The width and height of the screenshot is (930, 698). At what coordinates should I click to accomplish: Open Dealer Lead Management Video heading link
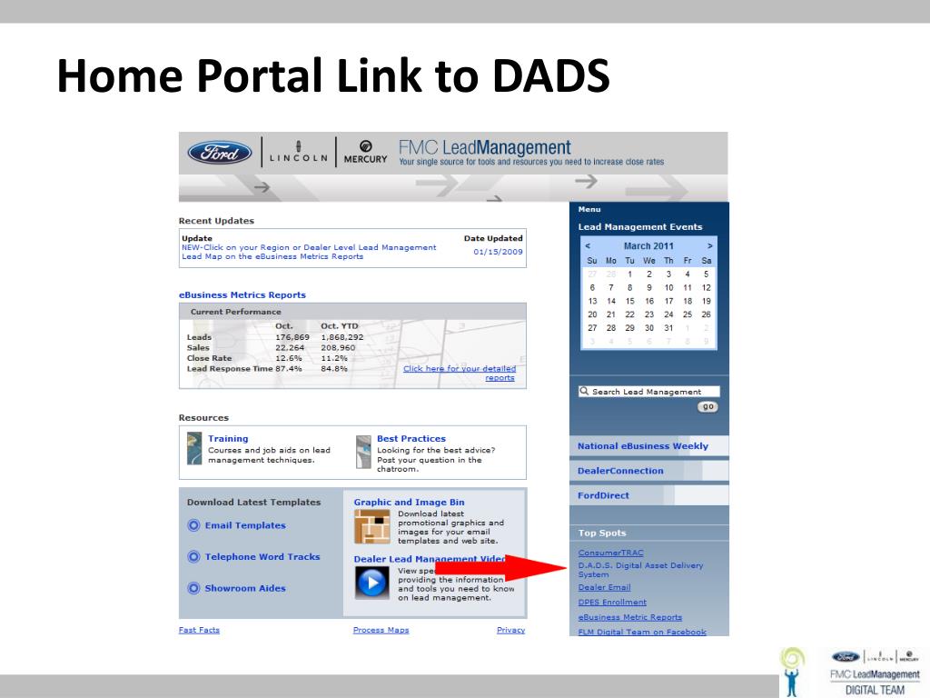pyautogui.click(x=430, y=559)
